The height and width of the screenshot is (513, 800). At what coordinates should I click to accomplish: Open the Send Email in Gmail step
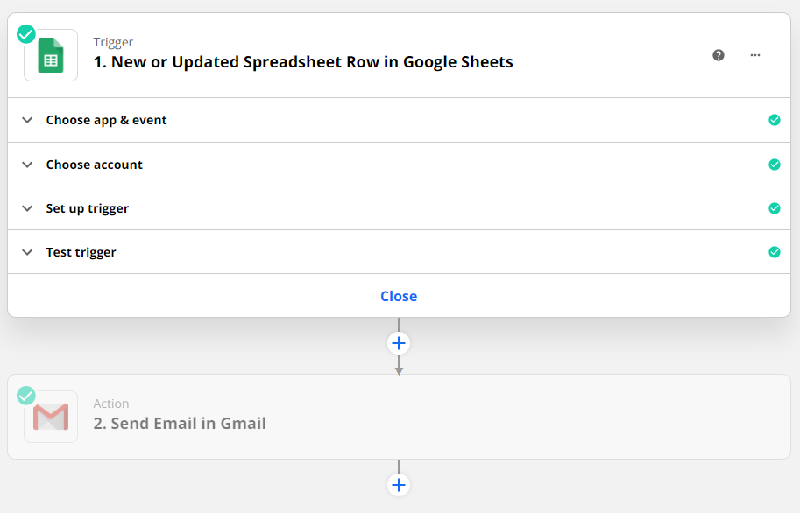(399, 417)
